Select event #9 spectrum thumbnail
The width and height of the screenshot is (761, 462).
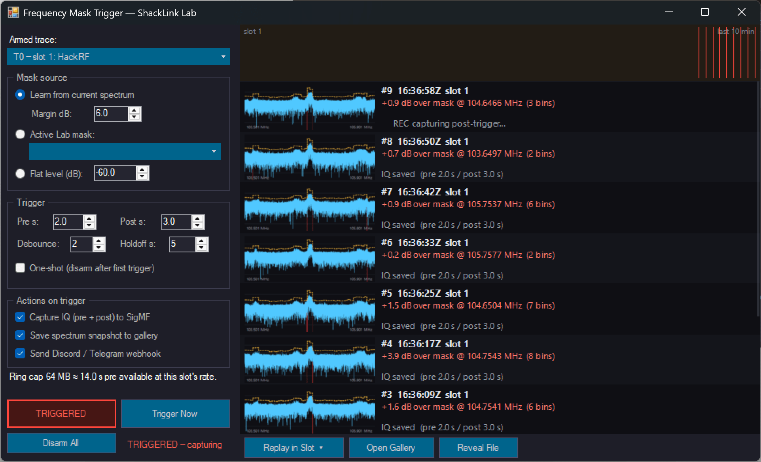coord(310,108)
